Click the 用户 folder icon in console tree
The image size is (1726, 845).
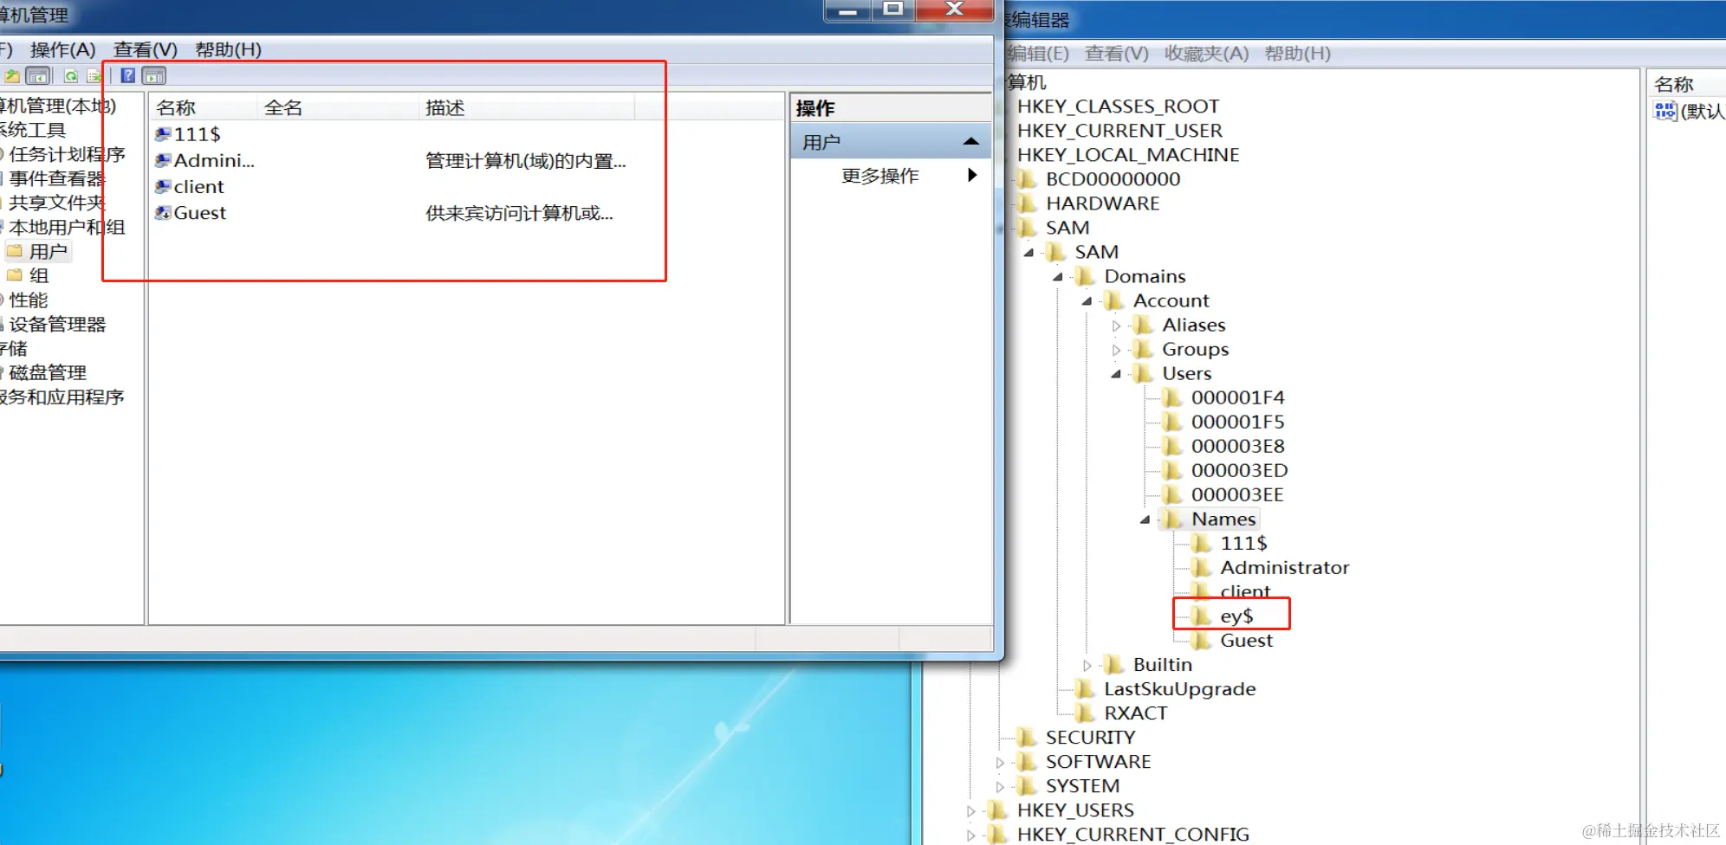[x=15, y=251]
